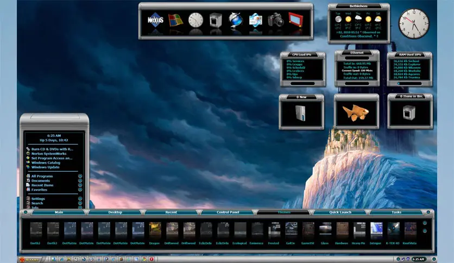Open the Nexus logo icon in the dock
The width and height of the screenshot is (454, 263).
[155, 20]
